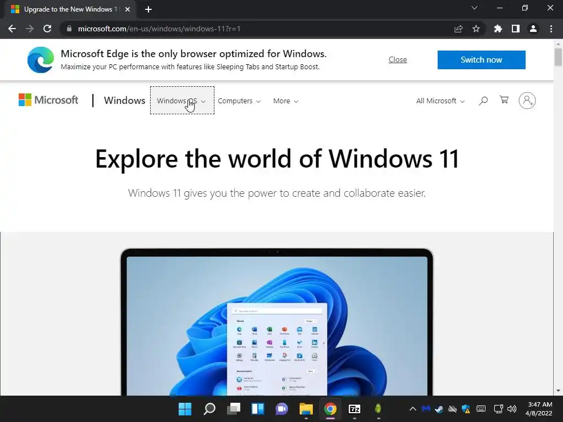Click the browser forward arrow

tap(30, 29)
